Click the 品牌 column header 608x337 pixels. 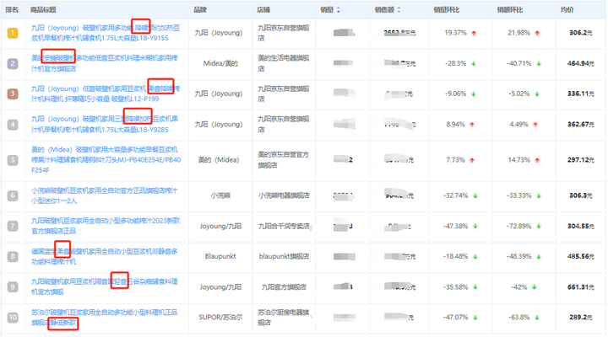200,9
